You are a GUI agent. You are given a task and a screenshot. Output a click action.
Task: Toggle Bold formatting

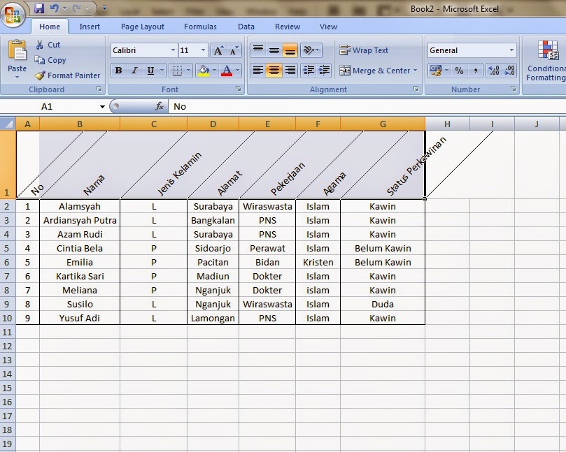click(118, 71)
